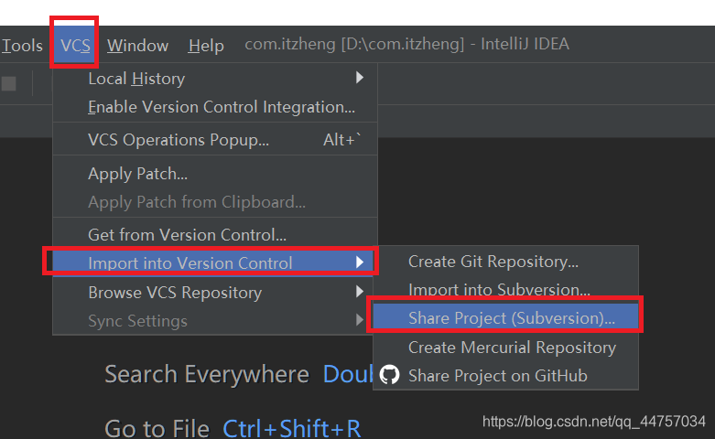The width and height of the screenshot is (715, 439).
Task: Choose Enable Version Control Integration
Action: click(221, 107)
